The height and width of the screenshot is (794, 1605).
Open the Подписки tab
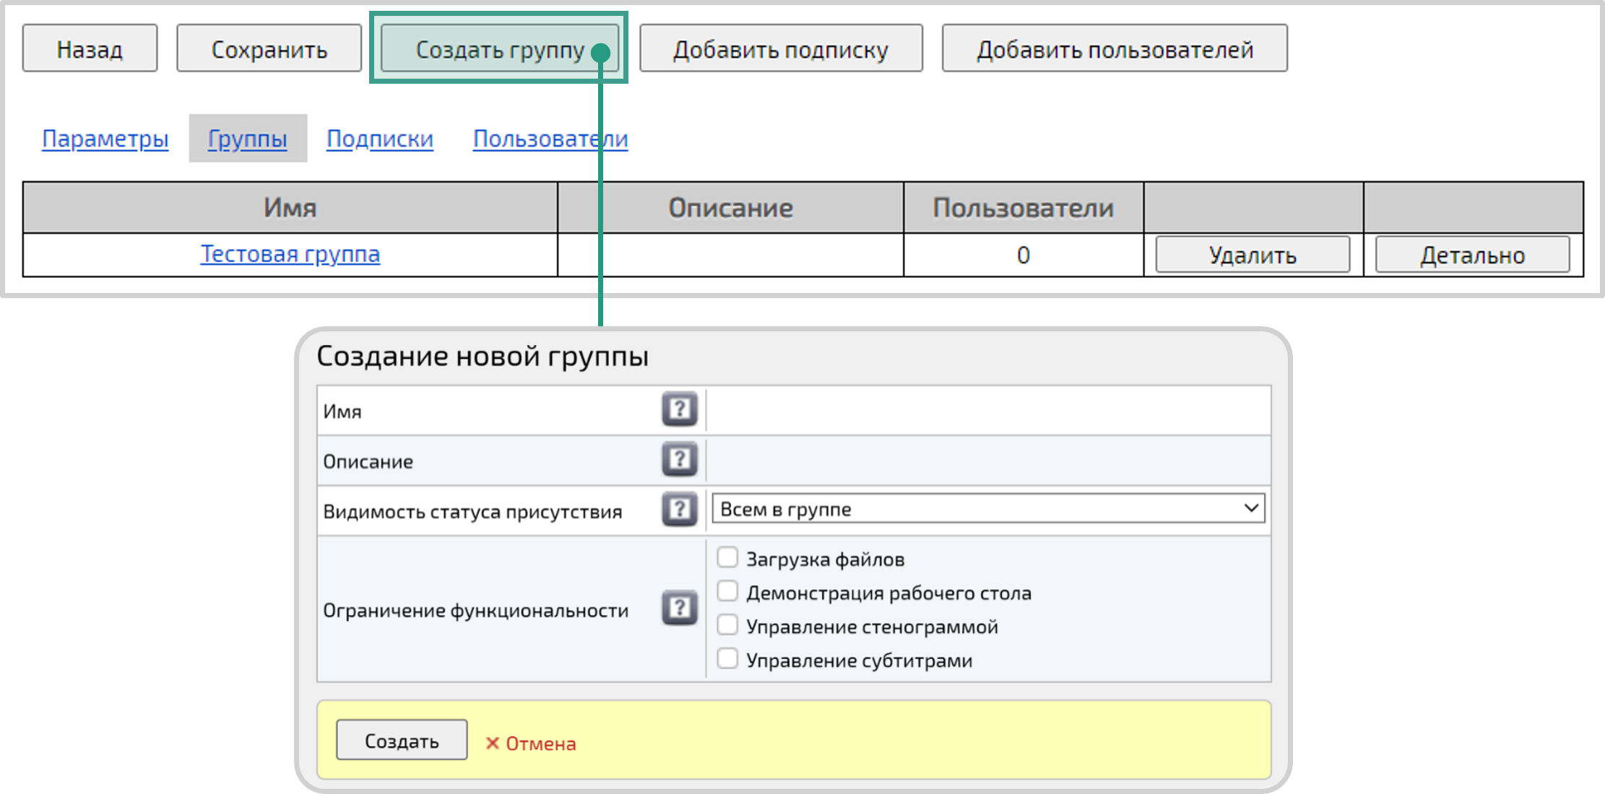379,139
